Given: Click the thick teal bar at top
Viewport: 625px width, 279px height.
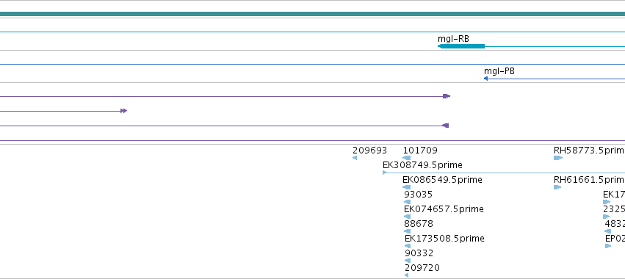Looking at the screenshot, I should 313,15.
